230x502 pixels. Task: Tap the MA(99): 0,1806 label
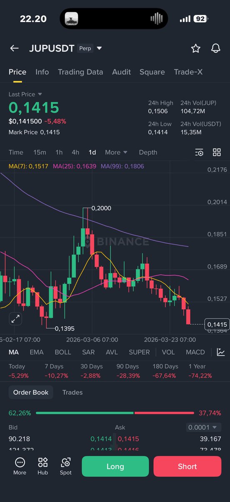coord(122,166)
